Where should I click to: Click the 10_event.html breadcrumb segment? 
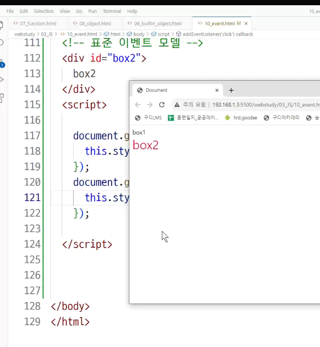82,34
